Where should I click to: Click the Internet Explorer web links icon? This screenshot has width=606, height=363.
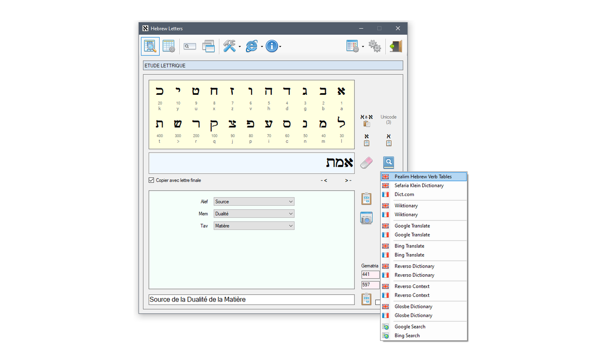pyautogui.click(x=251, y=46)
